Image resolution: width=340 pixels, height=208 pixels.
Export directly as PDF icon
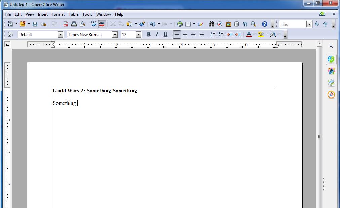click(66, 24)
